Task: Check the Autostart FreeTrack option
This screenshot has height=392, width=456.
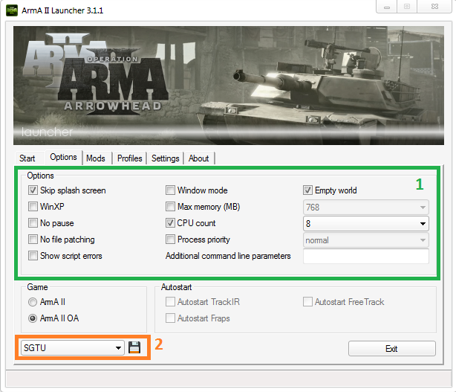Action: click(x=307, y=302)
